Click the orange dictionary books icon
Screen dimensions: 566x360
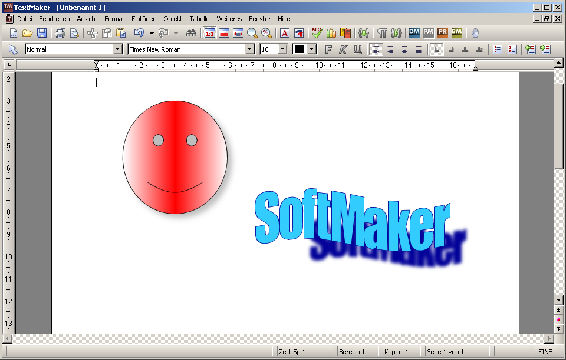pos(345,33)
